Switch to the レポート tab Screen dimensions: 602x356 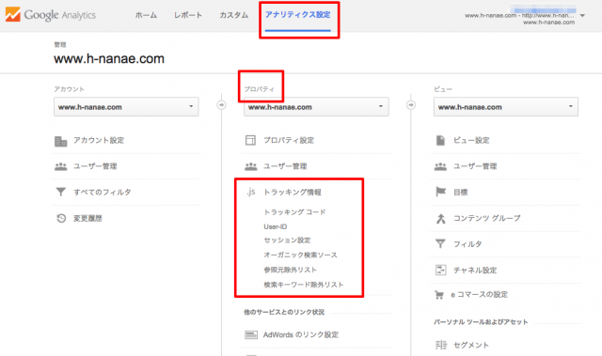188,15
